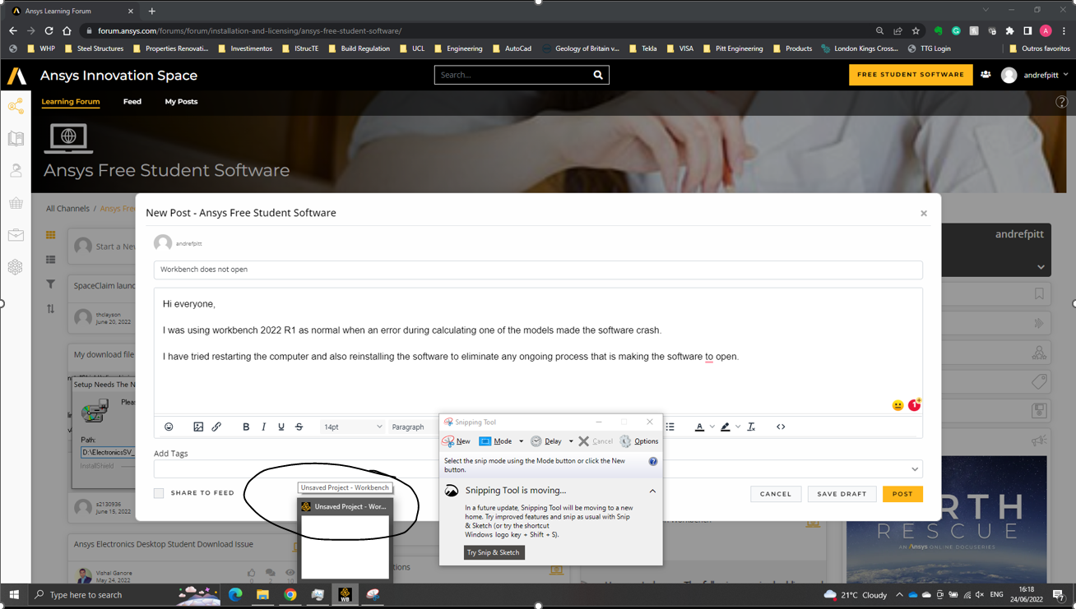Toggle bold formatting
The image size is (1076, 609).
[x=246, y=427]
